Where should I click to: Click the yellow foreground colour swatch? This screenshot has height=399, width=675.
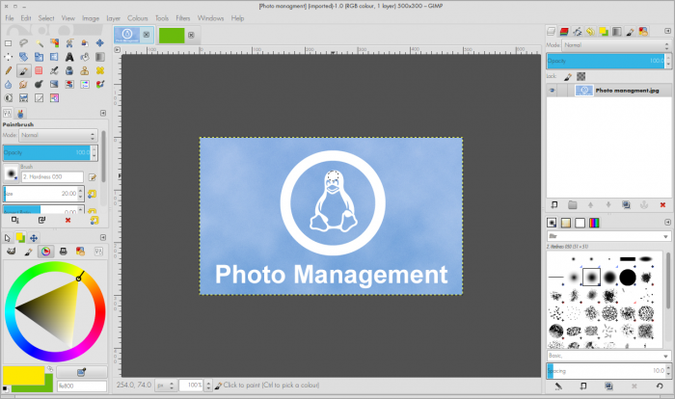pos(24,375)
